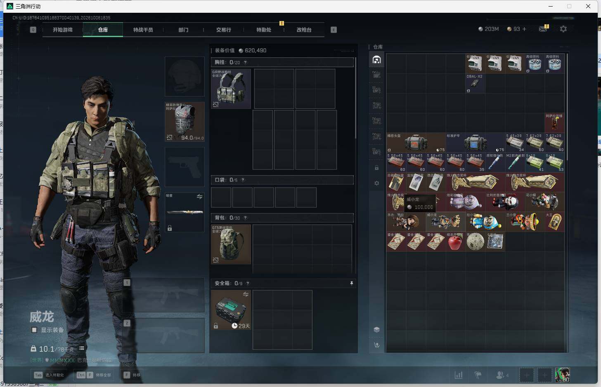The image size is (601, 387).
Task: Open the 交易行 tab
Action: point(223,30)
